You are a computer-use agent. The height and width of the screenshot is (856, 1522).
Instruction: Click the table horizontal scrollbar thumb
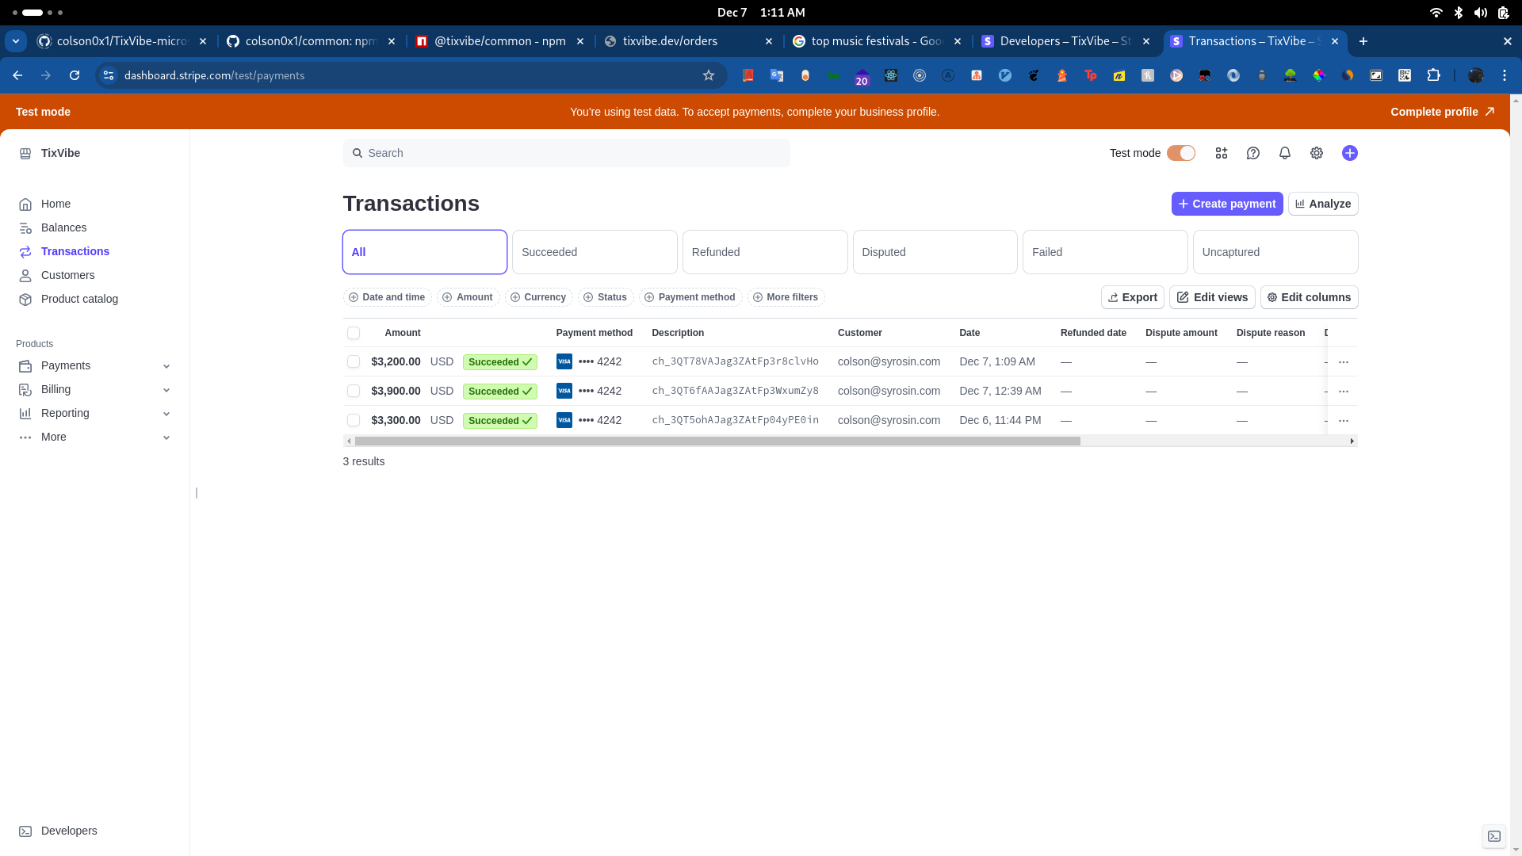click(717, 441)
